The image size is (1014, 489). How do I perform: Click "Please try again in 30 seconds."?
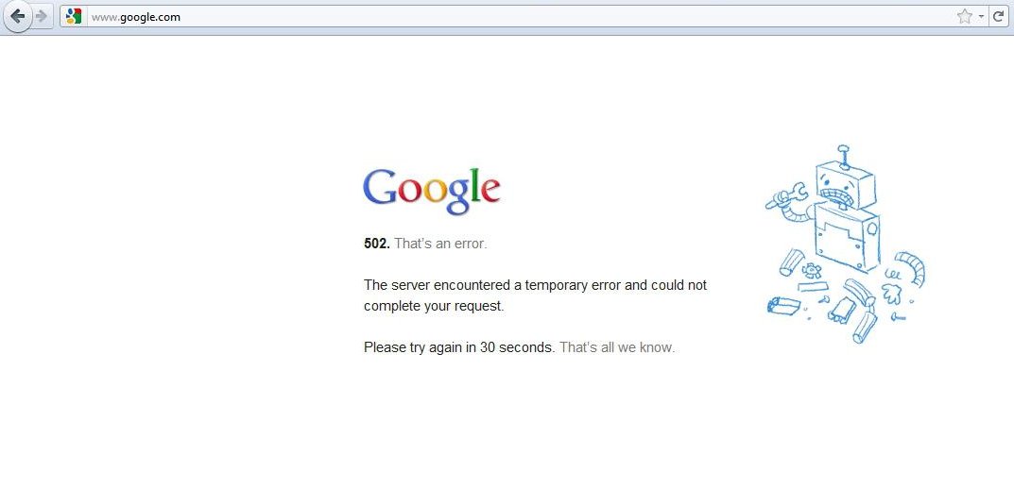click(459, 347)
